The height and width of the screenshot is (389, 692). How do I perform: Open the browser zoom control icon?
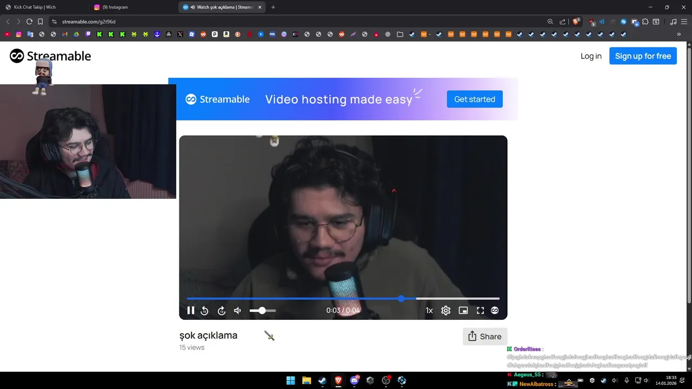click(x=550, y=22)
